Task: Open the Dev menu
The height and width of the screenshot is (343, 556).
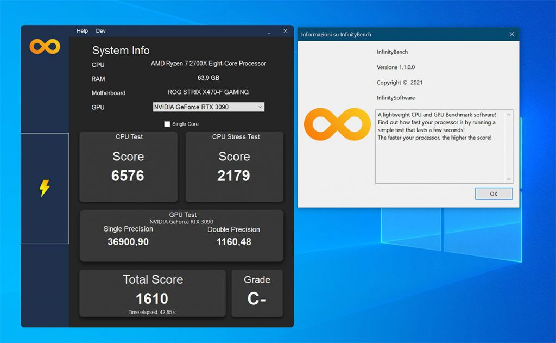Action: pos(100,31)
